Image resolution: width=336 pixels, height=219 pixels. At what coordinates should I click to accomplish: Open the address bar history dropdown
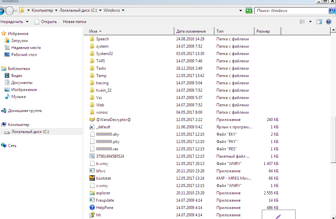point(240,10)
